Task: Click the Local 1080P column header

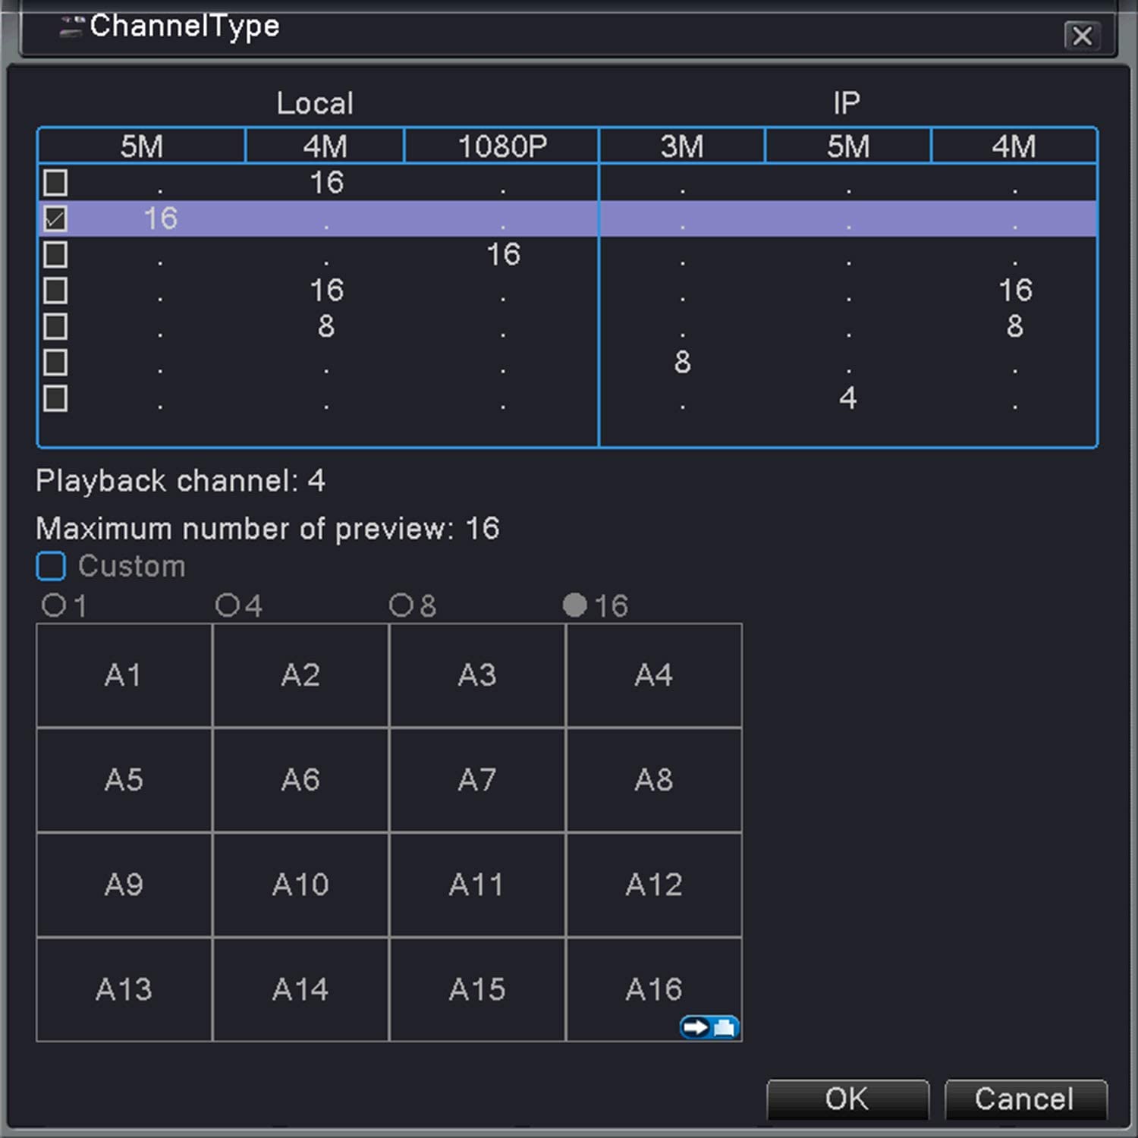Action: (x=501, y=146)
